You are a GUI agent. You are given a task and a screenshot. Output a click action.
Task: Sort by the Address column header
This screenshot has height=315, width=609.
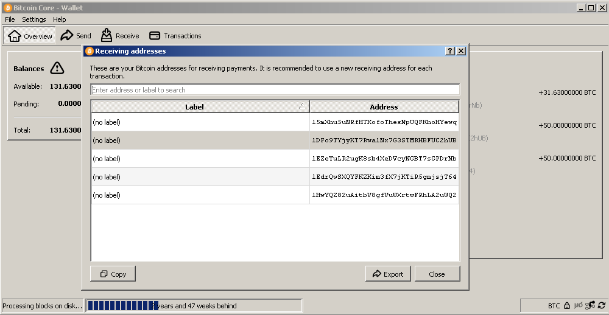click(x=384, y=106)
